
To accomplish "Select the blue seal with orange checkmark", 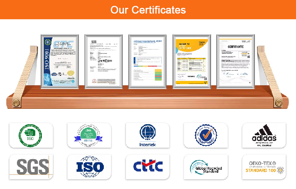I will pyautogui.click(x=206, y=135).
